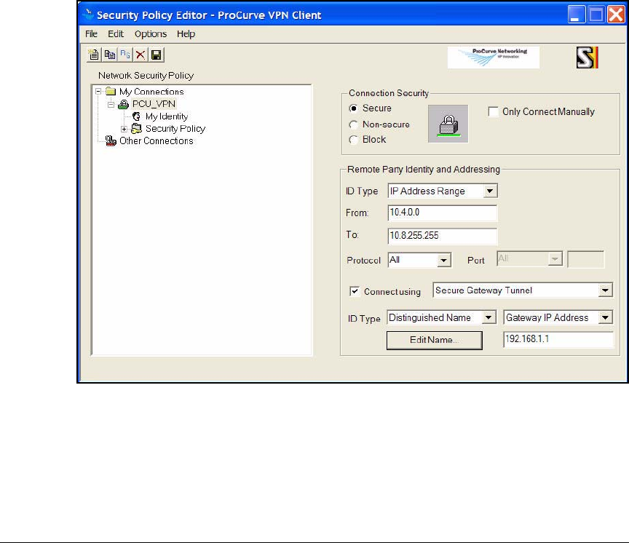Select the Non-secure radio button
The image size is (629, 543).
point(353,124)
